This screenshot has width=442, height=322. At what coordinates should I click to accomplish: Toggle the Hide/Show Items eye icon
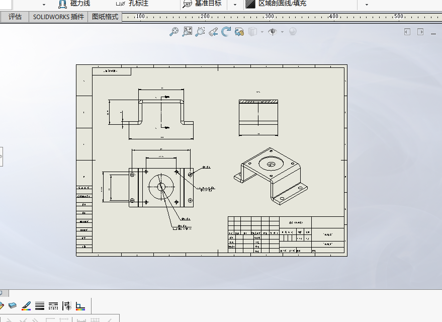[273, 32]
